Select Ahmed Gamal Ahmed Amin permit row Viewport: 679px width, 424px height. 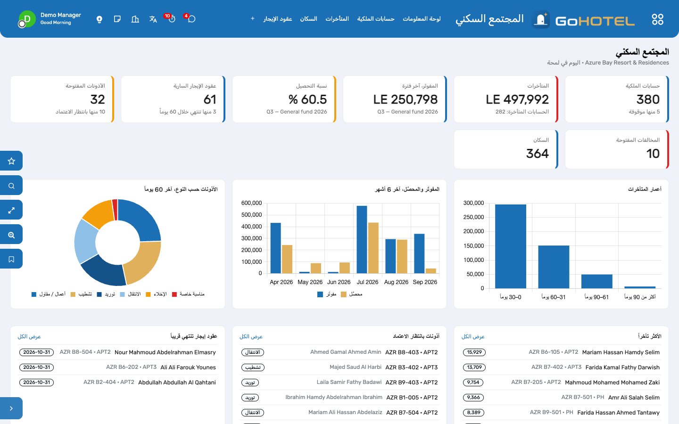pos(339,352)
